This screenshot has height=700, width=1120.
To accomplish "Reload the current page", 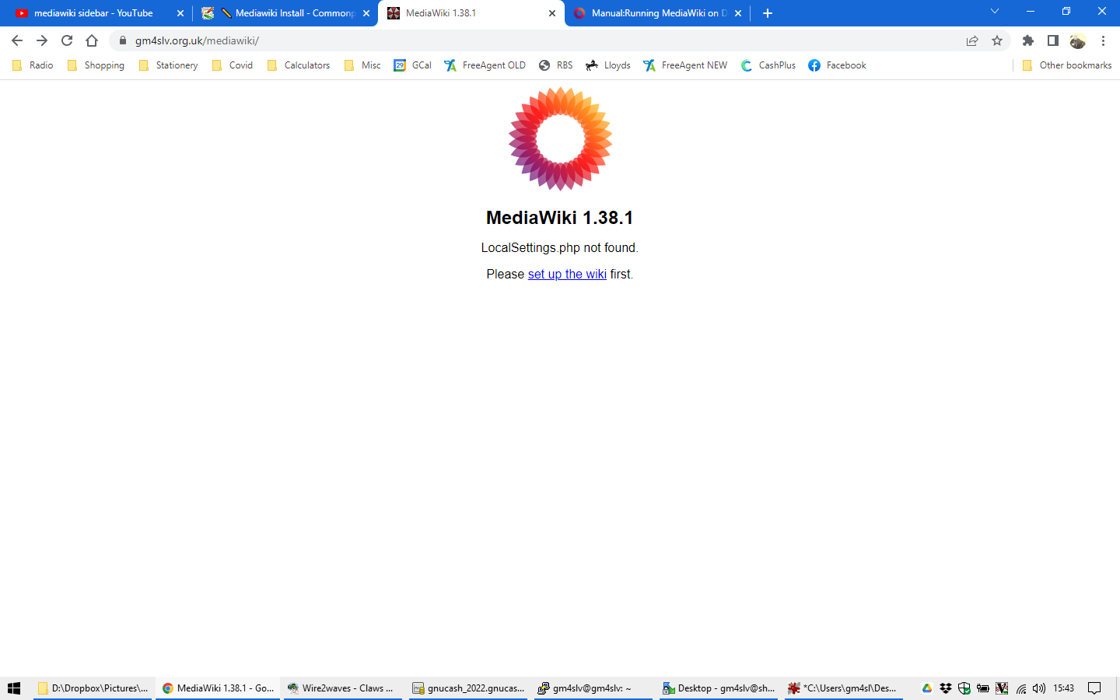I will (66, 40).
